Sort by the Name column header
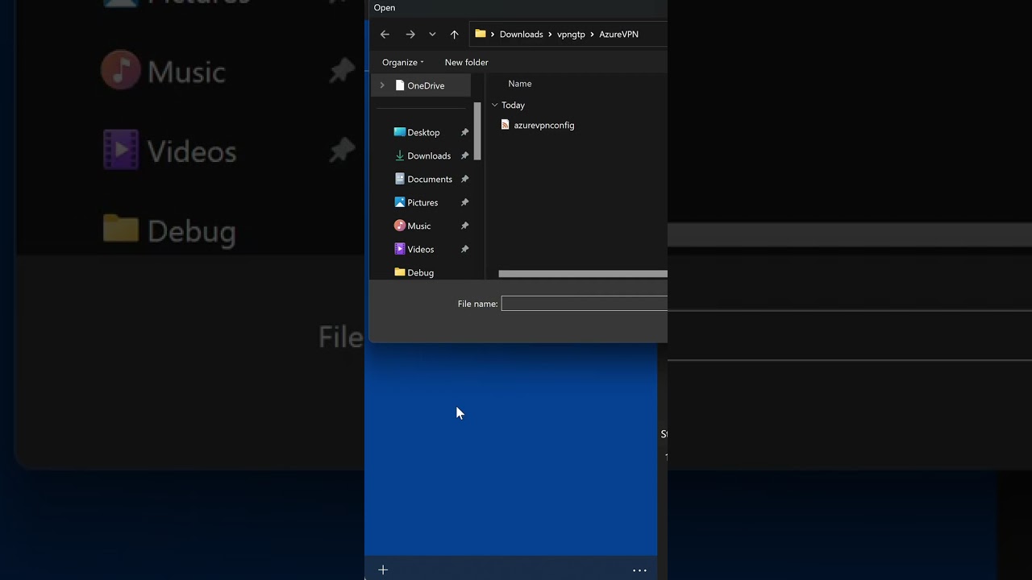The image size is (1032, 580). [520, 84]
